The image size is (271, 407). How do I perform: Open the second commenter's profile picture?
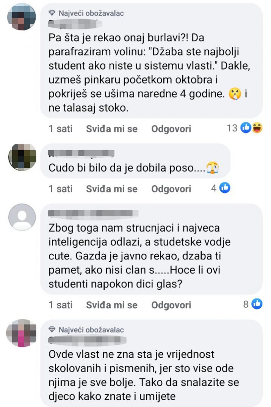22,157
